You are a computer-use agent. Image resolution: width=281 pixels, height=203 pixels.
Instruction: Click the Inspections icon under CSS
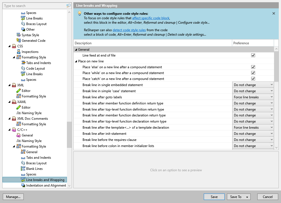click(18, 52)
